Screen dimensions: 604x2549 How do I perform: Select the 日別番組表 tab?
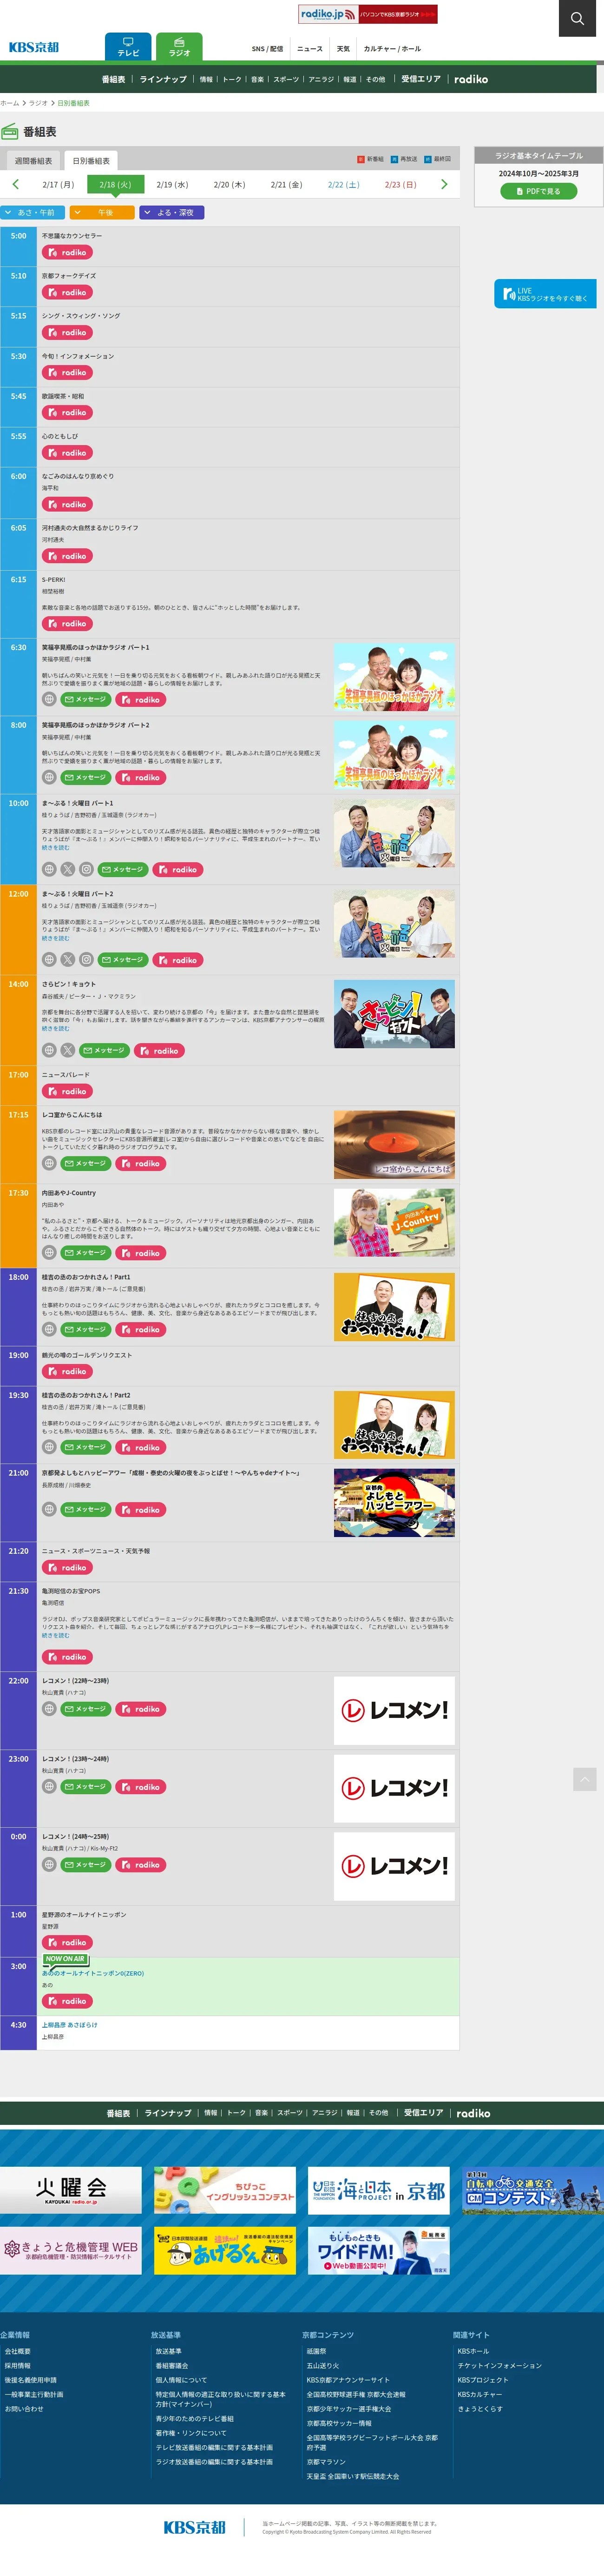pos(91,160)
